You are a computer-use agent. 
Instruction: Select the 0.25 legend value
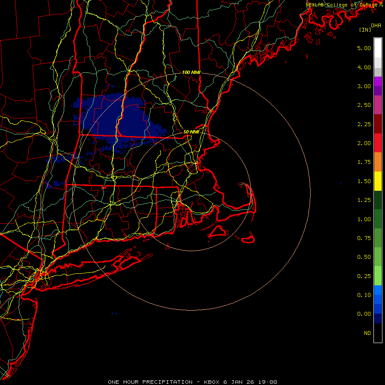click(x=364, y=276)
